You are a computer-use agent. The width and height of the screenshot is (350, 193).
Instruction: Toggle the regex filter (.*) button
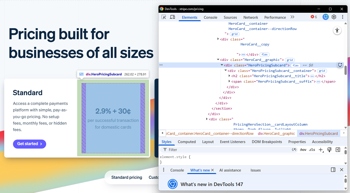(x=294, y=150)
